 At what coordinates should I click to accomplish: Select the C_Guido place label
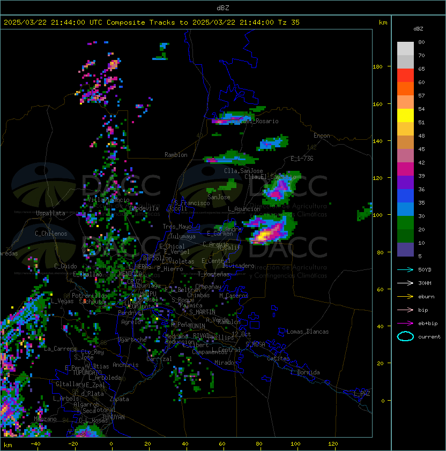pos(65,266)
